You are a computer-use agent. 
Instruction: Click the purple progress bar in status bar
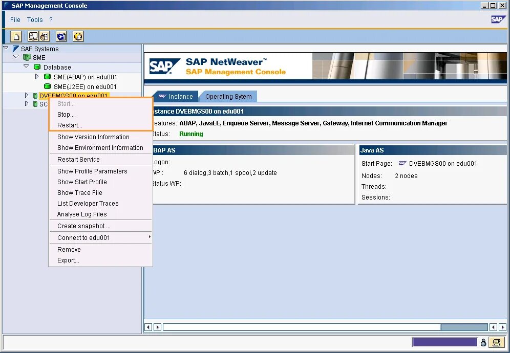click(444, 342)
